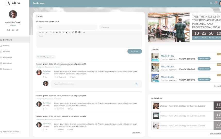The width and height of the screenshot is (221, 139).
Task: Click the Activiteiten panel heading
Action: coord(157,98)
